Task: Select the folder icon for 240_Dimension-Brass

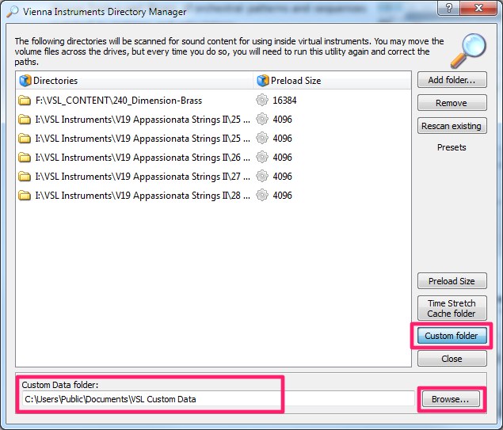Action: pos(24,101)
